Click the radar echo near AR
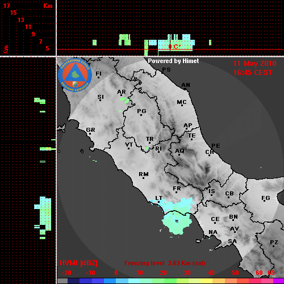This screenshot has height=284, width=284. click(x=125, y=100)
